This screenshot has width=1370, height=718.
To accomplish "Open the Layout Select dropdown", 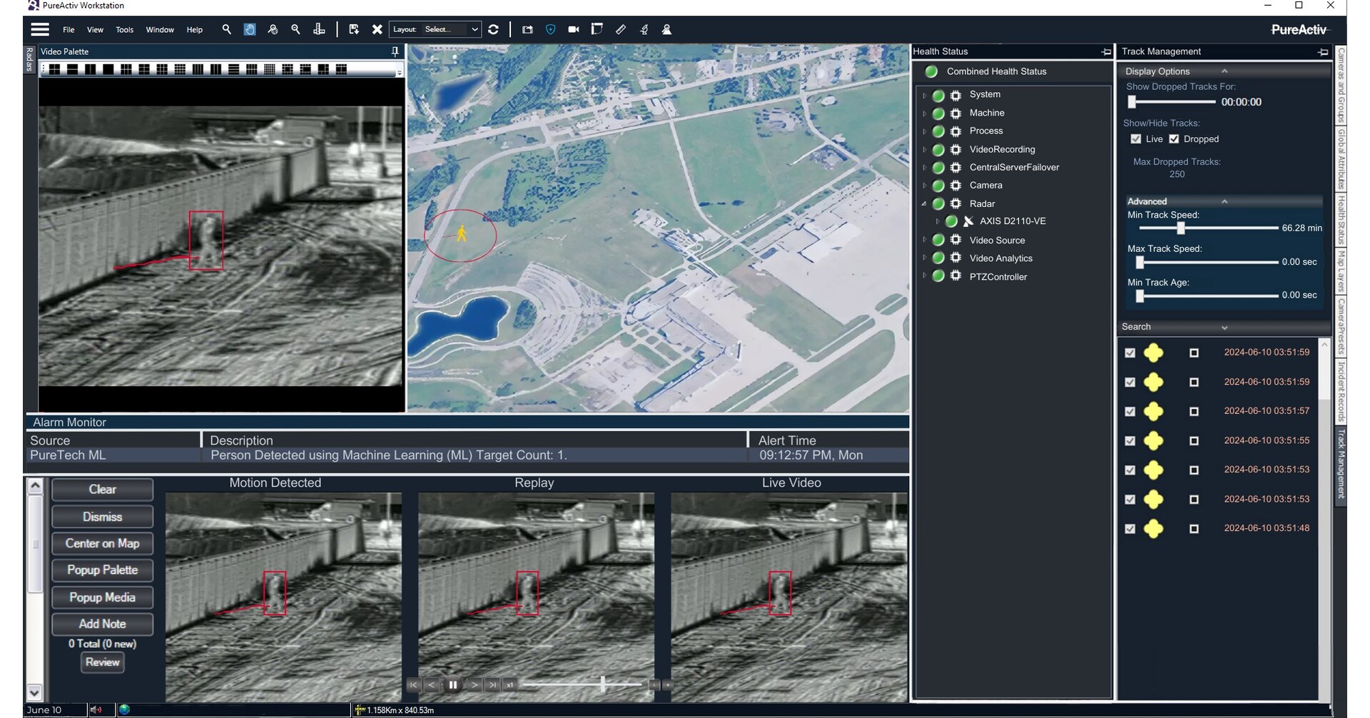I will tap(435, 29).
